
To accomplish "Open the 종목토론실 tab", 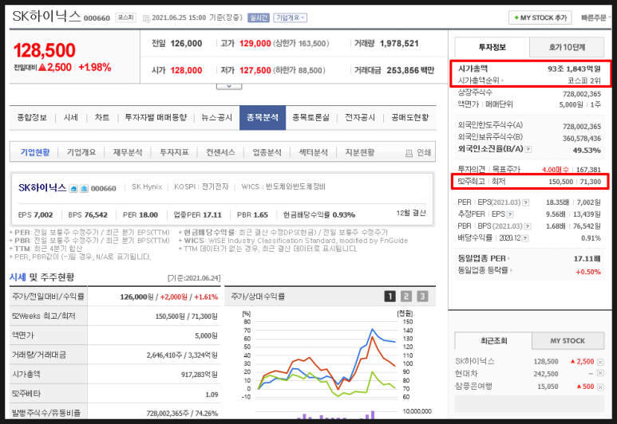I will pos(310,117).
